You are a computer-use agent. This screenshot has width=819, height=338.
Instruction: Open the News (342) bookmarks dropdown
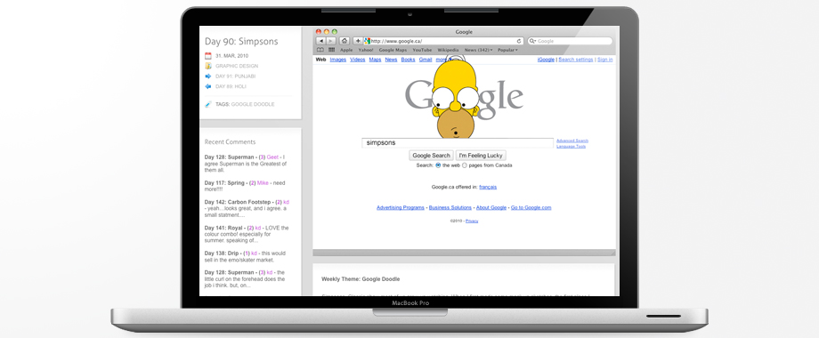[478, 50]
